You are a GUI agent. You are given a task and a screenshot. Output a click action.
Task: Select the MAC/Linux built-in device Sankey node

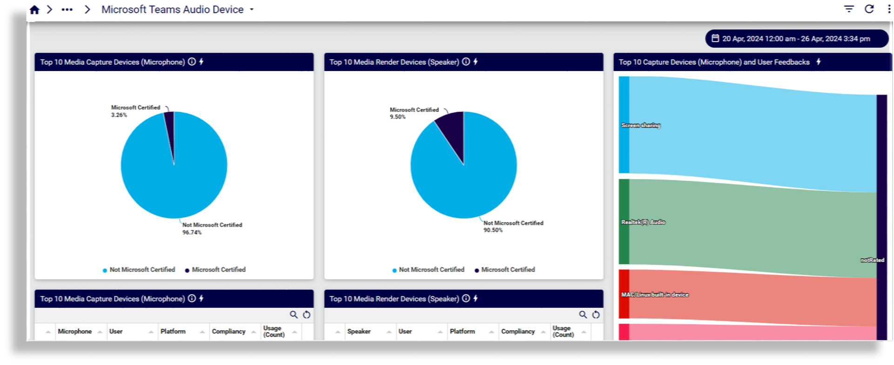[x=624, y=294]
